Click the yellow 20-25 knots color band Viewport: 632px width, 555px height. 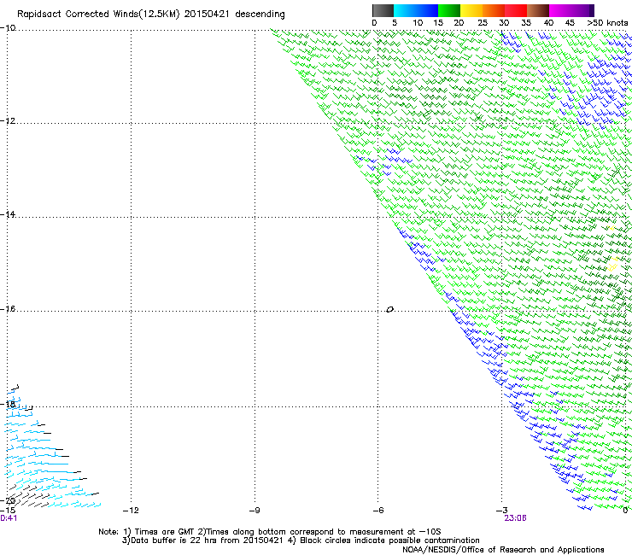click(x=471, y=10)
